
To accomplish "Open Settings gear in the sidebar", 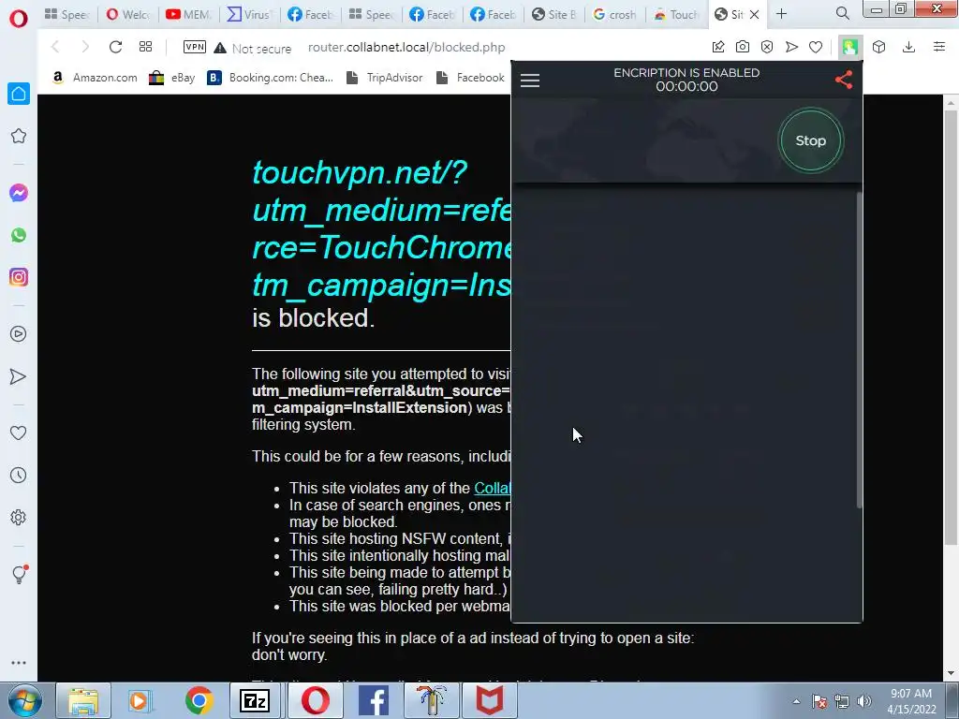I will tap(19, 518).
